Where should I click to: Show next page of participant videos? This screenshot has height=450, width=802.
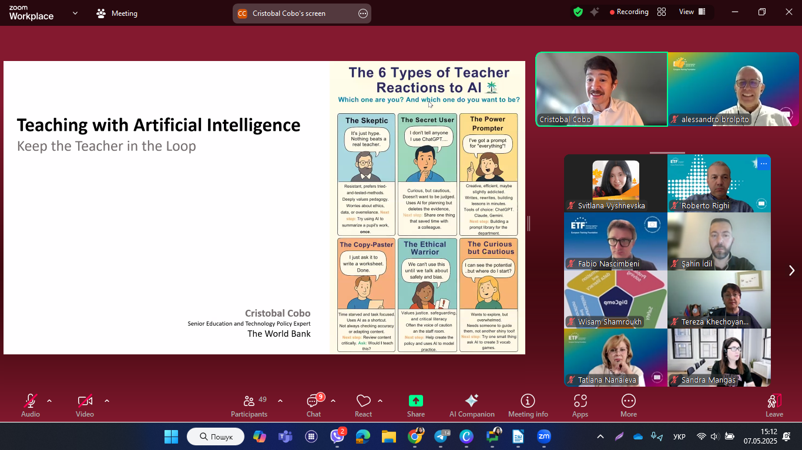tap(791, 270)
